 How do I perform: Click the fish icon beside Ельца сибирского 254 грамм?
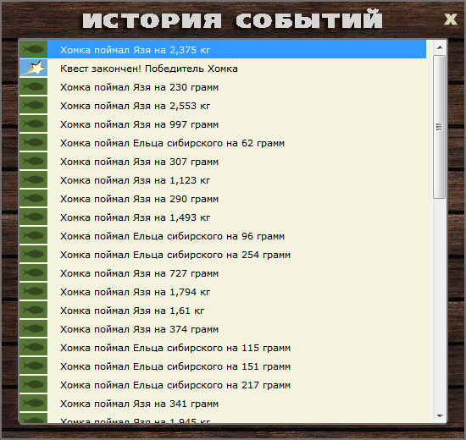pyautogui.click(x=33, y=254)
